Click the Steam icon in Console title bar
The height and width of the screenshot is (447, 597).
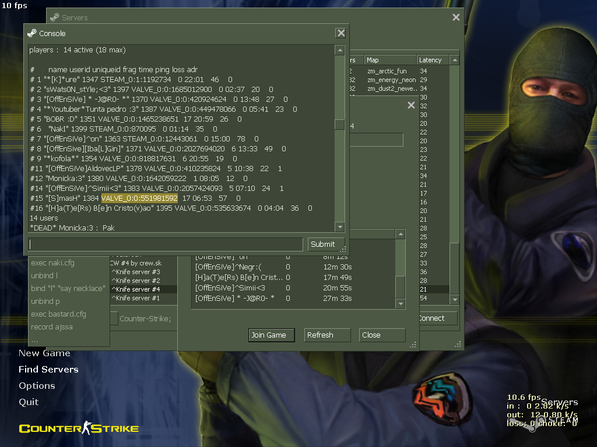(x=32, y=33)
